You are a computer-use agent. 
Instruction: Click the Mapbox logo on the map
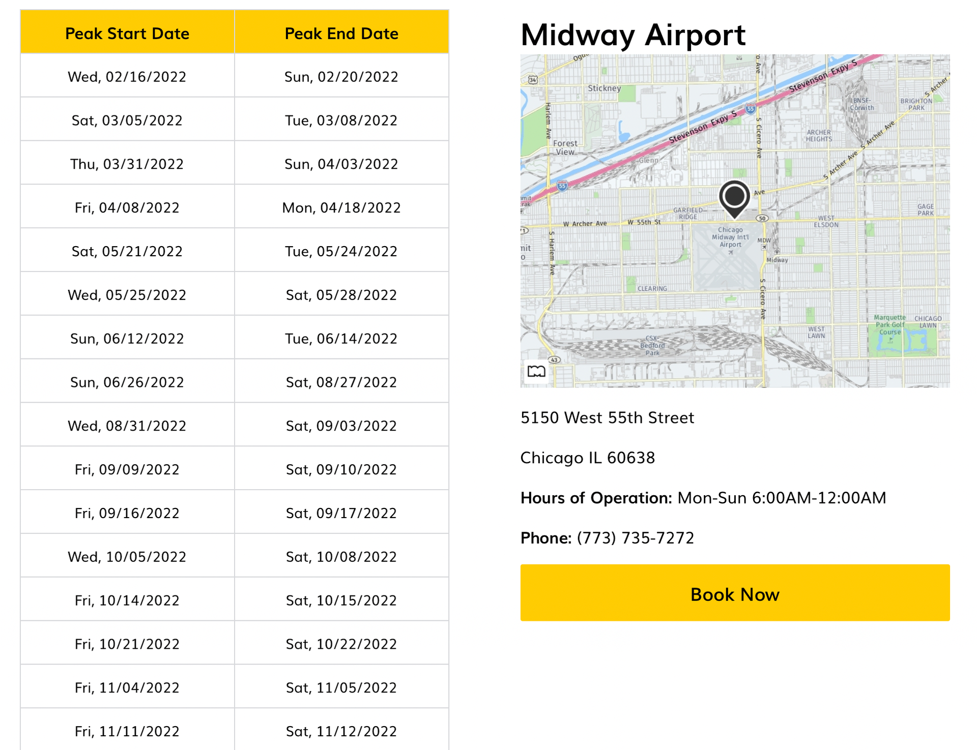point(536,372)
